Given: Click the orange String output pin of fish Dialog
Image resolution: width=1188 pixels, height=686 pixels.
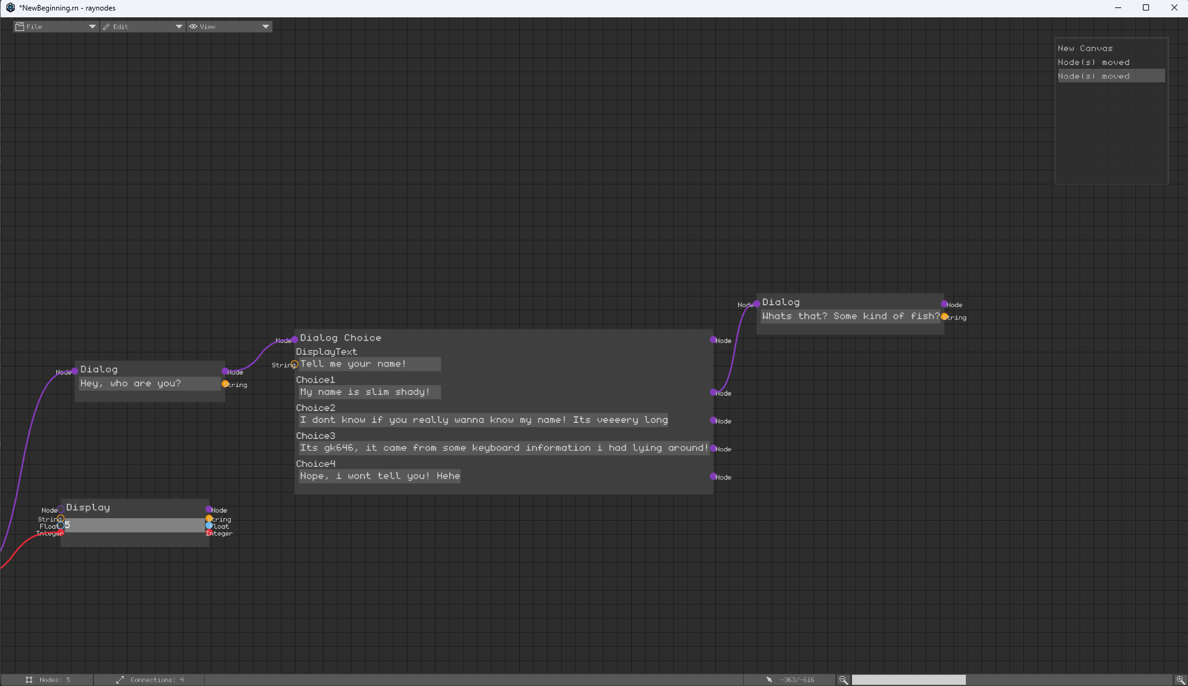Looking at the screenshot, I should [944, 316].
